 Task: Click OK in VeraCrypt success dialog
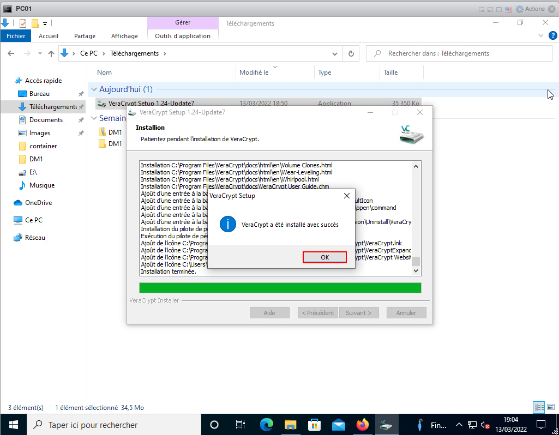pos(324,257)
